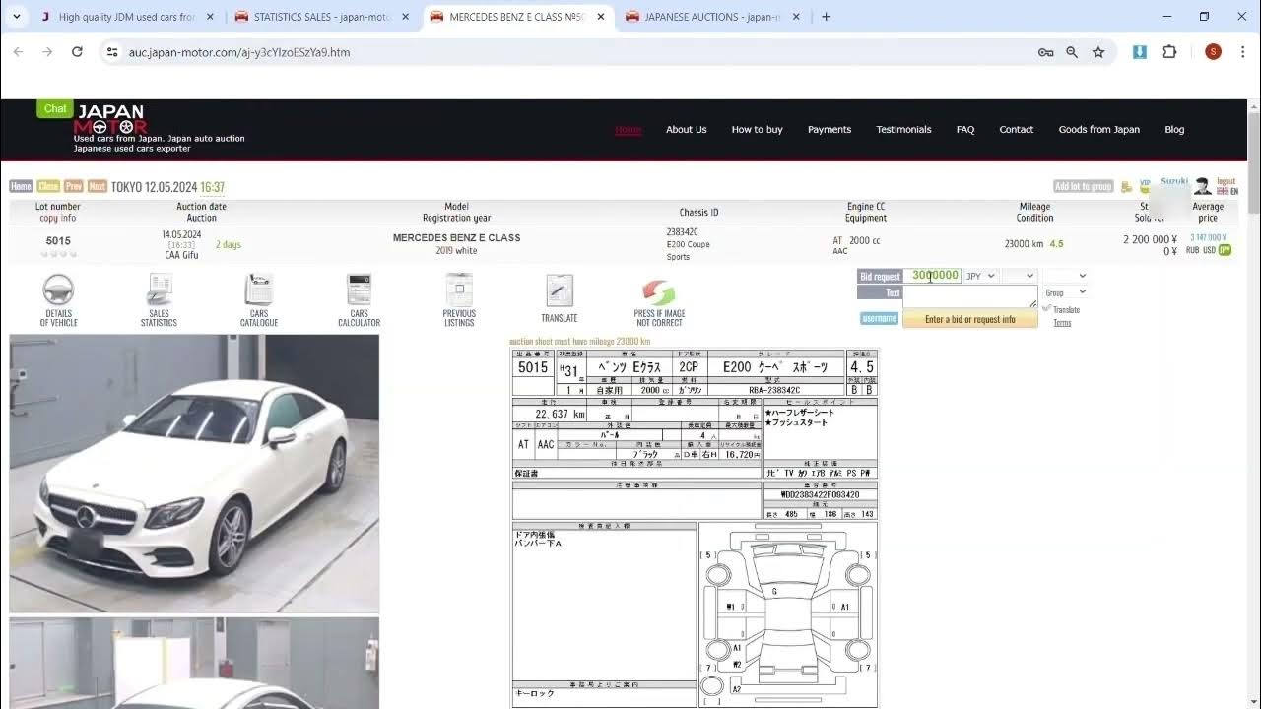
Task: Click into the Bid request amount field
Action: click(932, 276)
